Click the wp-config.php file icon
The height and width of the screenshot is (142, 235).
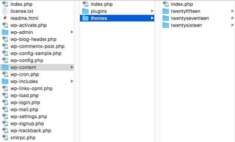click(x=5, y=60)
